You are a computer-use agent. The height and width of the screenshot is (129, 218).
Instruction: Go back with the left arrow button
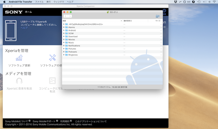(x=65, y=16)
